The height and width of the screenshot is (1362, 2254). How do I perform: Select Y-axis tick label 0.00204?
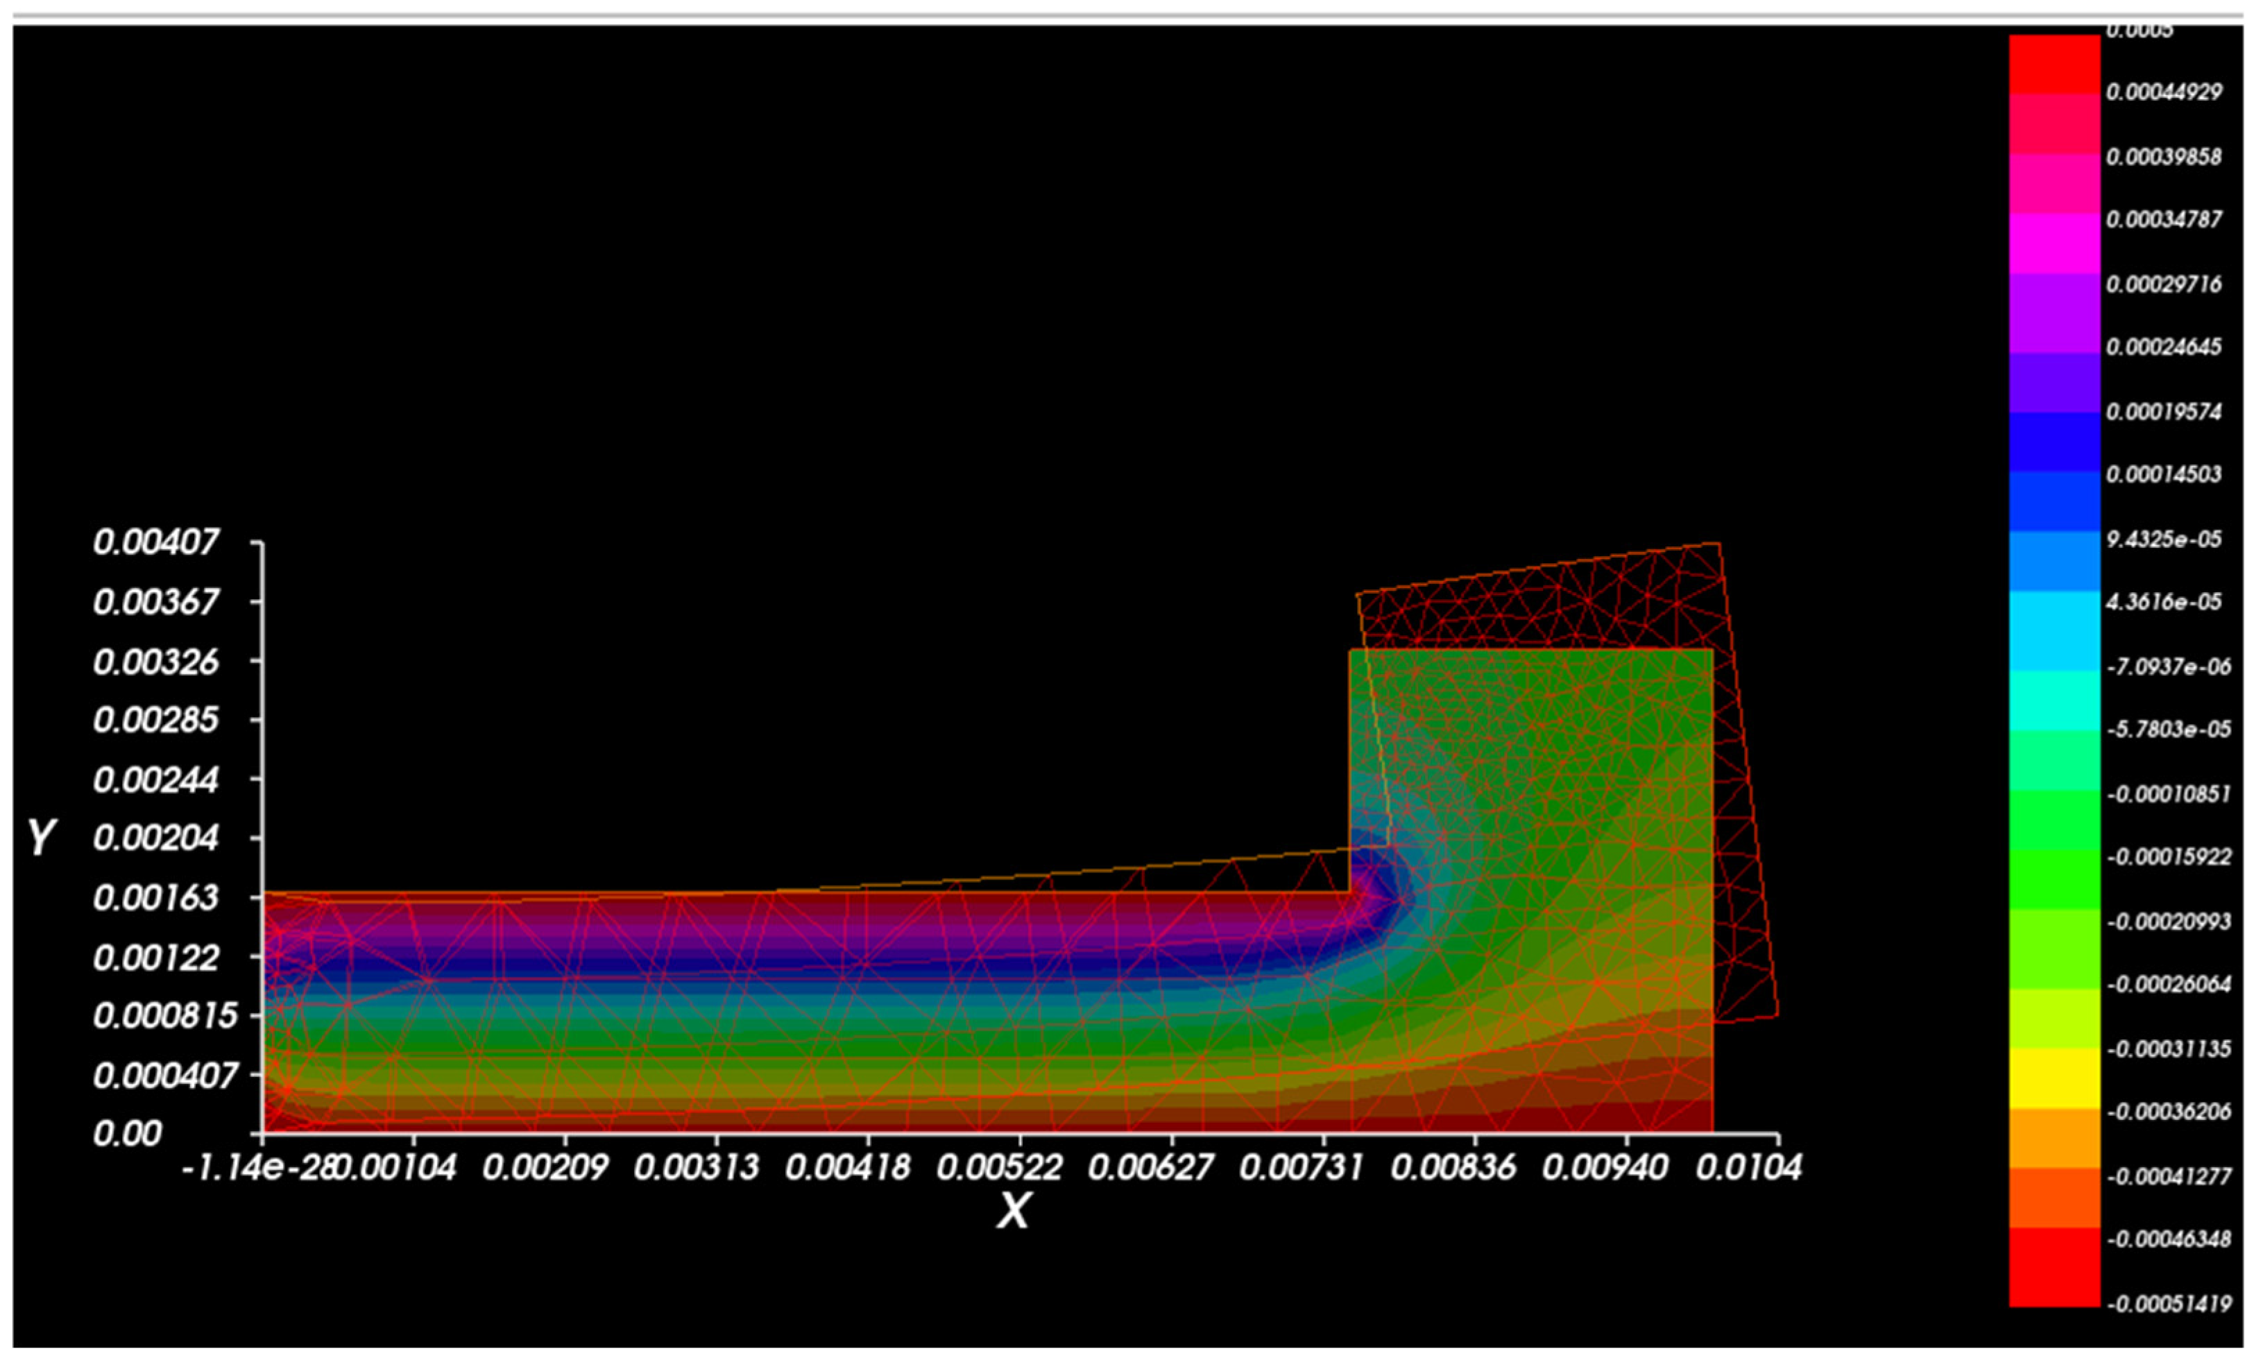click(156, 838)
